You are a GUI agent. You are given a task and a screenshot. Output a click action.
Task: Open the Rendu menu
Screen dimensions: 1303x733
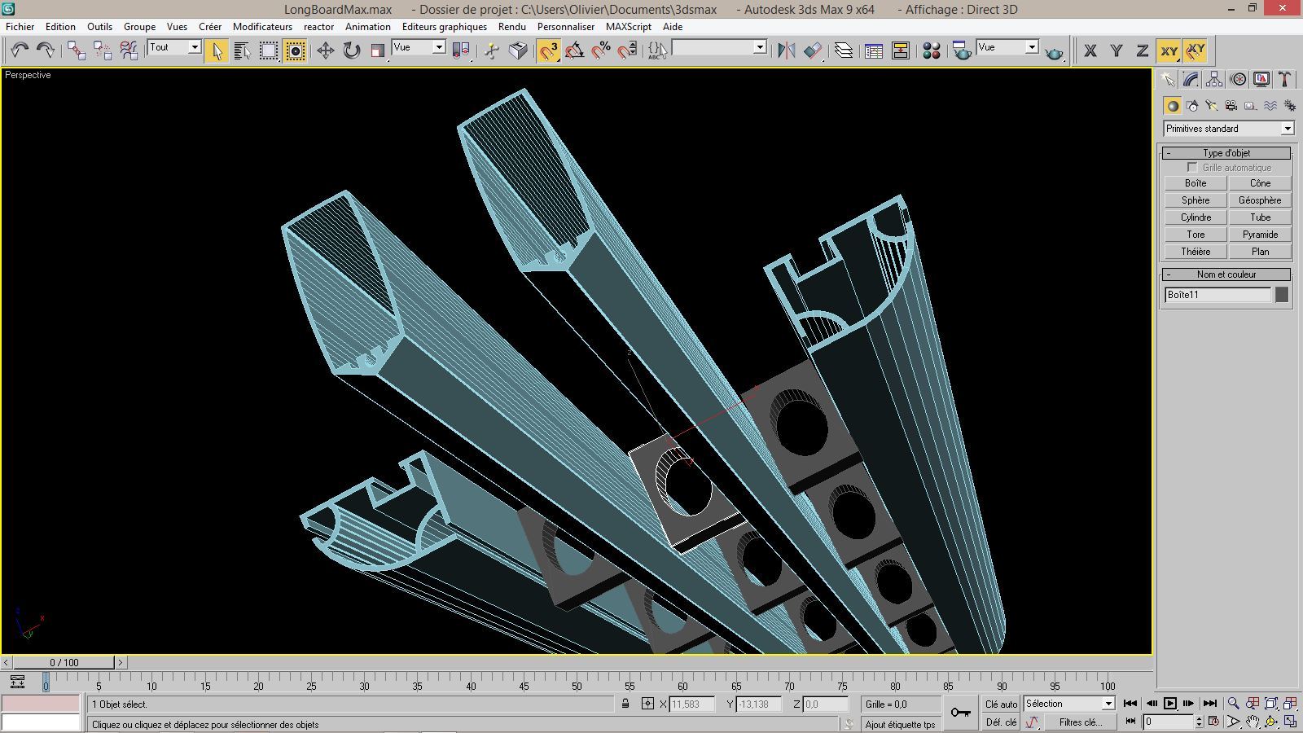click(x=512, y=26)
